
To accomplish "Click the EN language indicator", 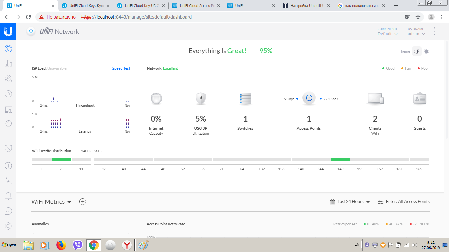I will pyautogui.click(x=357, y=244).
